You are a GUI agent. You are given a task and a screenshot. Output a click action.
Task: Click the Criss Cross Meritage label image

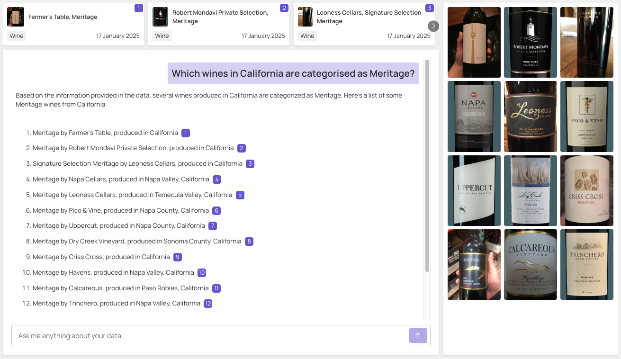[586, 190]
